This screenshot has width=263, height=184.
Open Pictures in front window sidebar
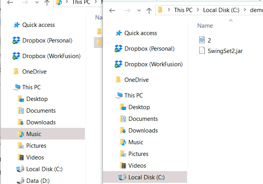click(x=138, y=154)
